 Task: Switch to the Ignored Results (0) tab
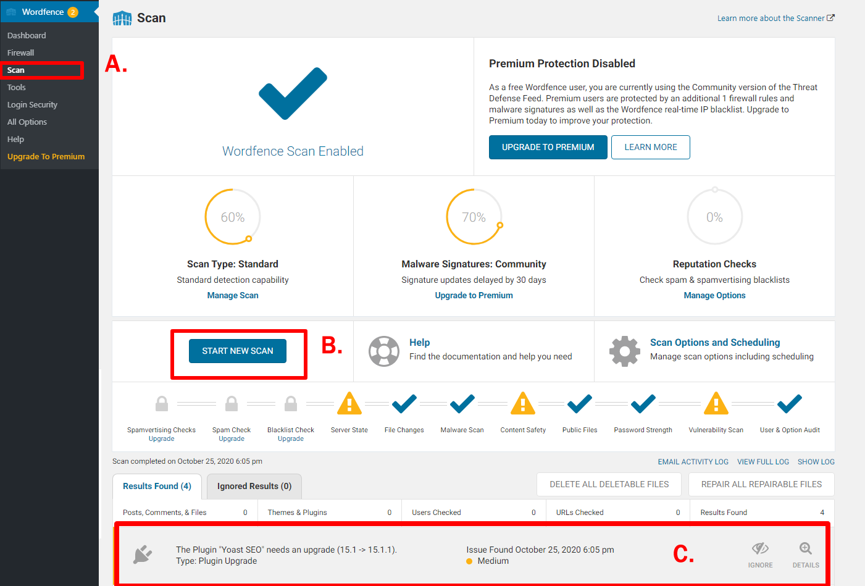coord(254,487)
